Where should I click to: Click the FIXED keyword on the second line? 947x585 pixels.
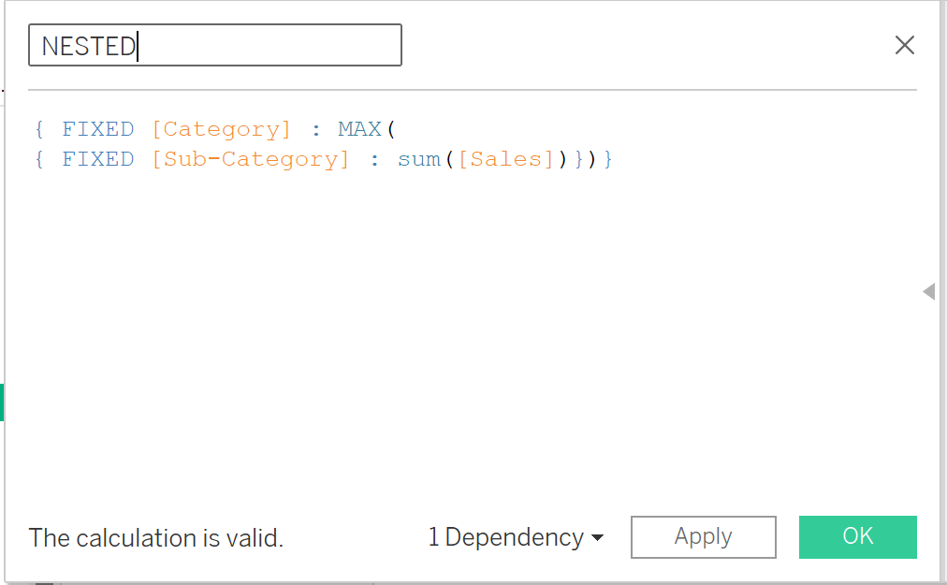97,159
